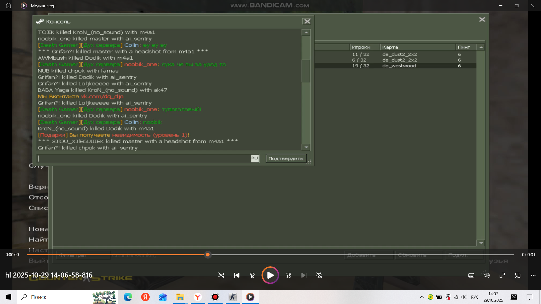This screenshot has height=304, width=541.
Task: Show hidden system tray icons
Action: [422, 297]
